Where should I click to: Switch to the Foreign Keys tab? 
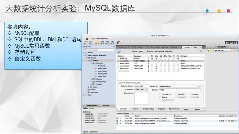pos(148,109)
